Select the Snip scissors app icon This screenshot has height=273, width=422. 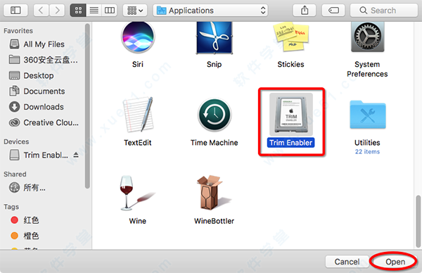(215, 38)
